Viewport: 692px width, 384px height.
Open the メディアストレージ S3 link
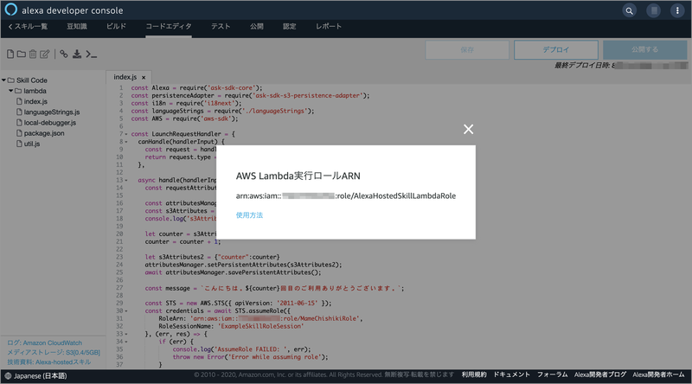(x=54, y=353)
